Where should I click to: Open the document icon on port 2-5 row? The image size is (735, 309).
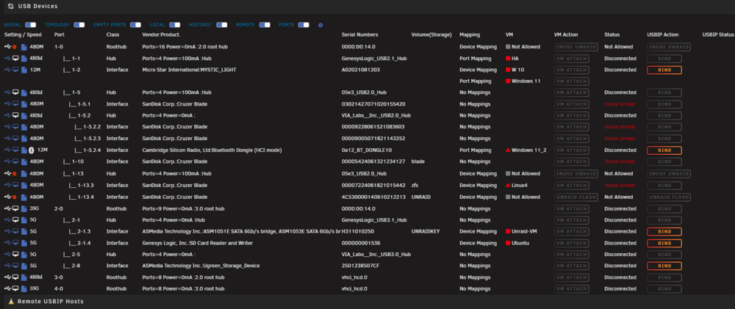(x=24, y=254)
